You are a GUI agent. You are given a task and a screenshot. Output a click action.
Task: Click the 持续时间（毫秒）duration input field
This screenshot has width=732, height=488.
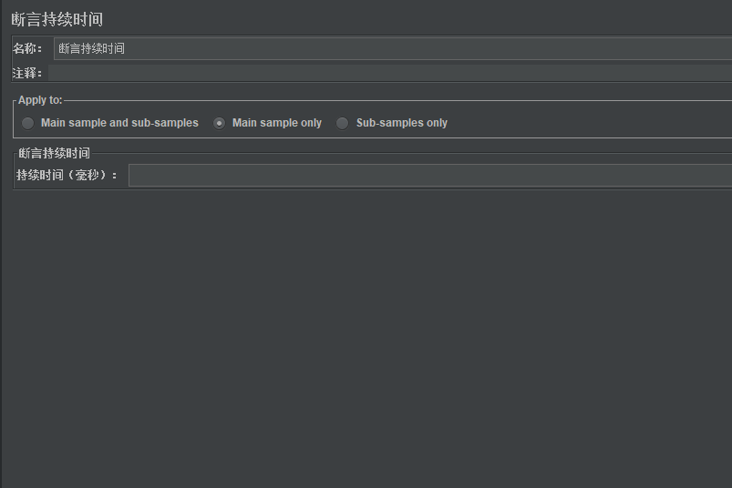pos(430,175)
